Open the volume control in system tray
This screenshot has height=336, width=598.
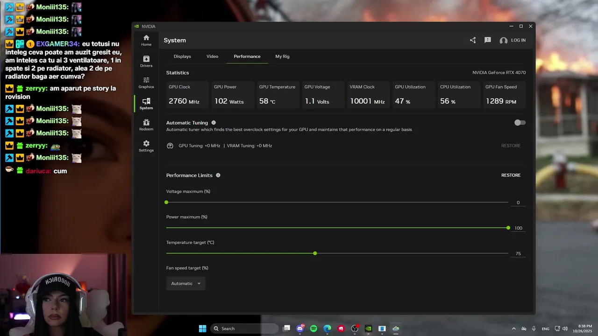pos(565,329)
